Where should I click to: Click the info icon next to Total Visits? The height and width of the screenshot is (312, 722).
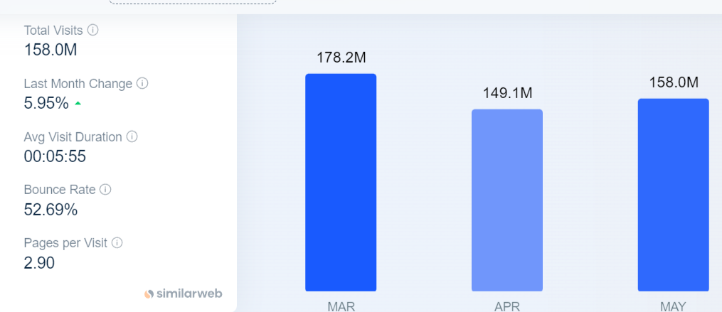click(93, 31)
